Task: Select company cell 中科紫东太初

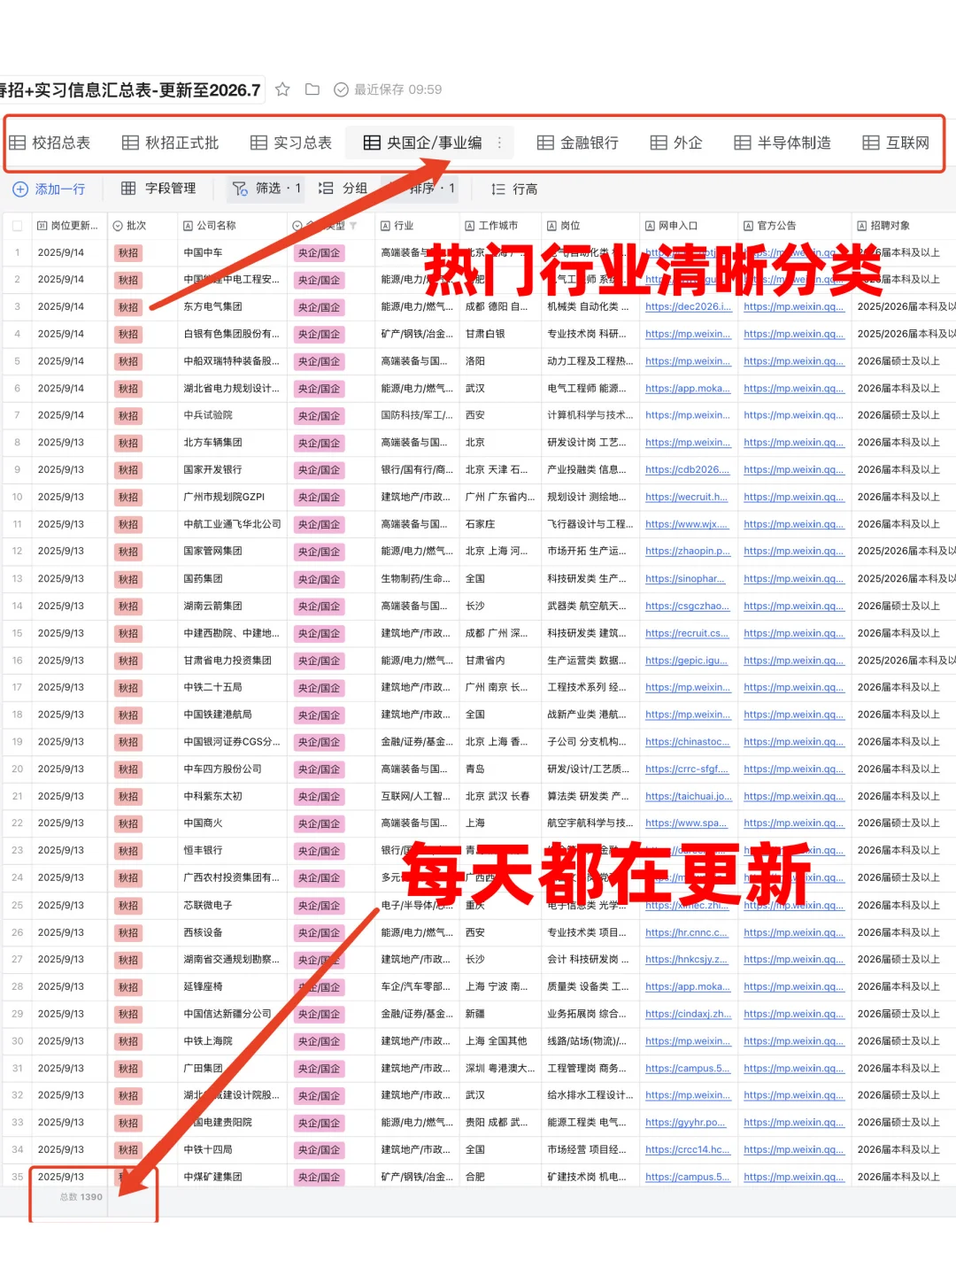Action: [x=232, y=796]
